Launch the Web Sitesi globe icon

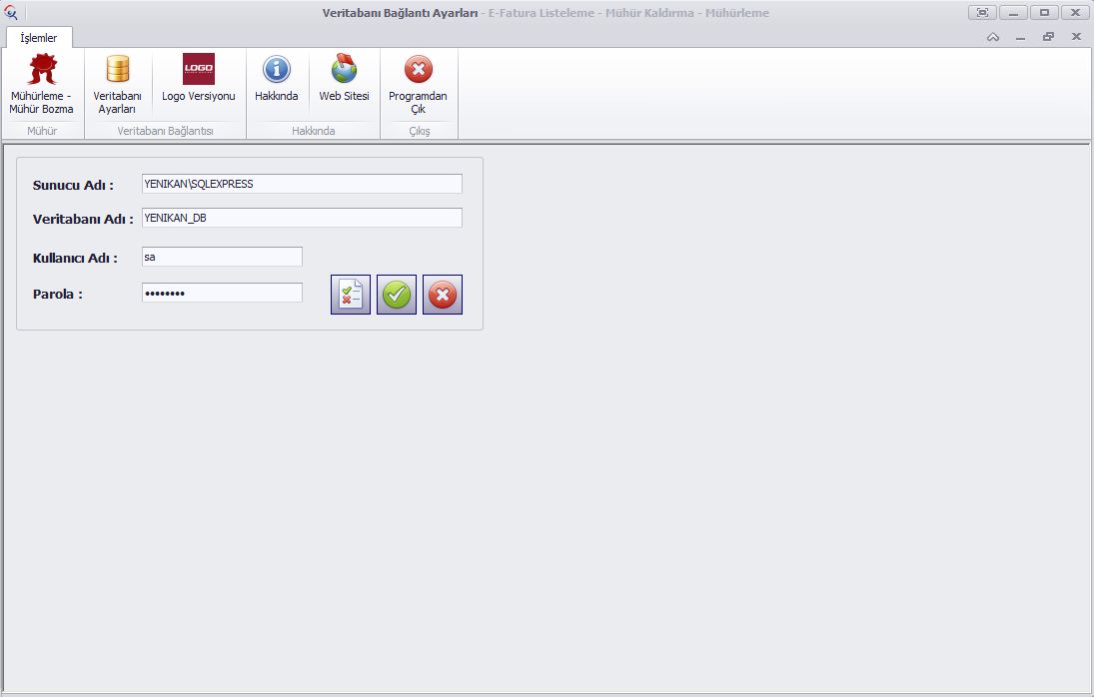click(x=344, y=79)
